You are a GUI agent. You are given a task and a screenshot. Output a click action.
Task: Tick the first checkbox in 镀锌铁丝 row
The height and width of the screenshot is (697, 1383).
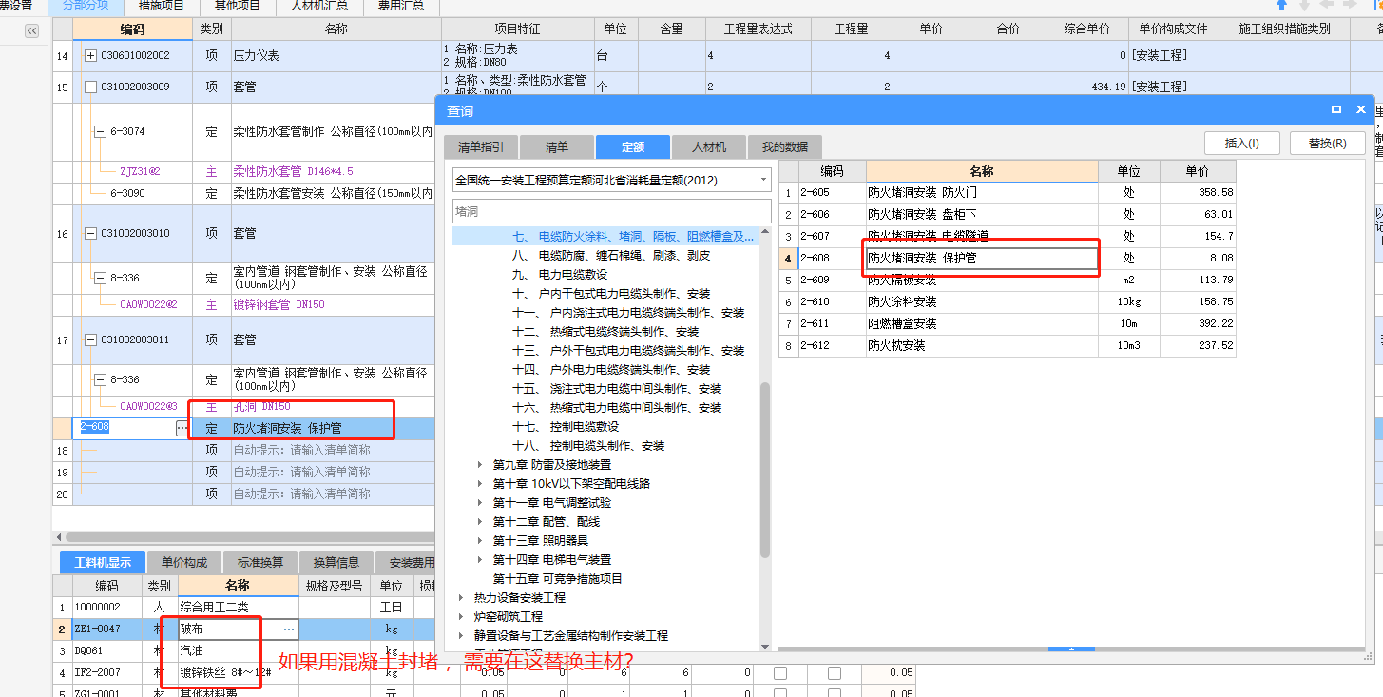(780, 673)
